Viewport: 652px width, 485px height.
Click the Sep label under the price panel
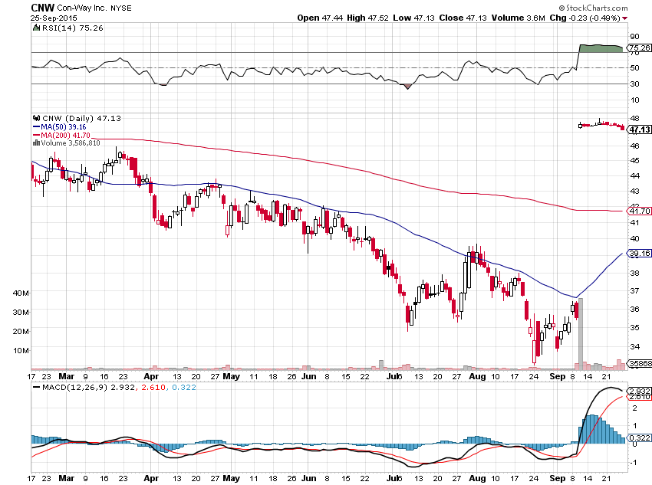click(557, 376)
